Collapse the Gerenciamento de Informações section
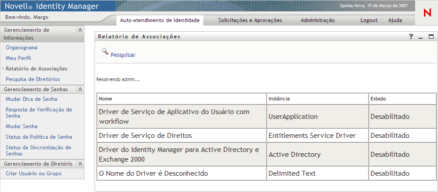438x192 pixels. click(x=80, y=30)
